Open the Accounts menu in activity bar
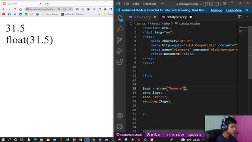This screenshot has width=252, height=142. coord(120,116)
